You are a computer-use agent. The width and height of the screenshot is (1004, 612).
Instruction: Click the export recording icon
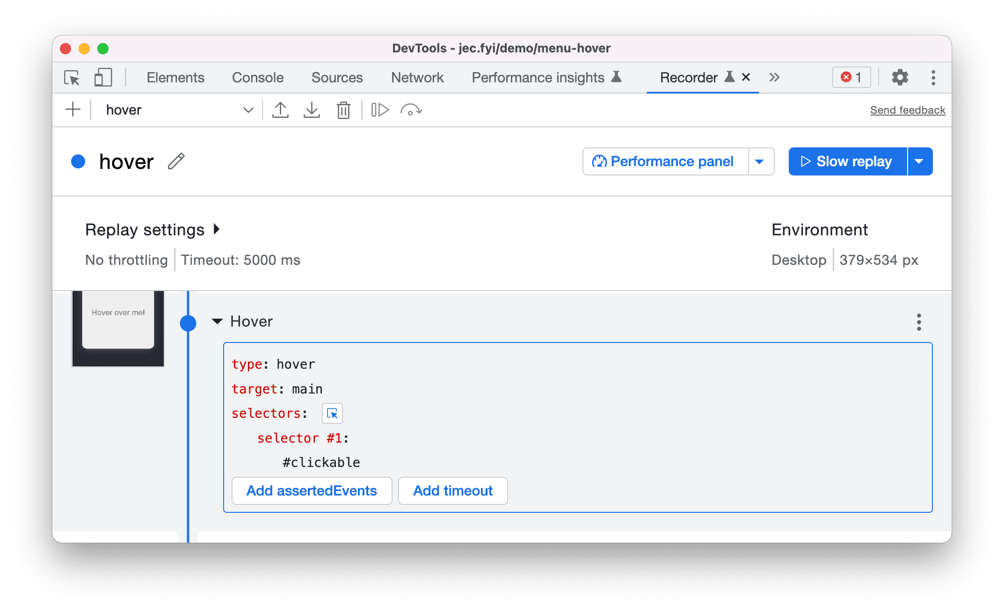[x=311, y=109]
